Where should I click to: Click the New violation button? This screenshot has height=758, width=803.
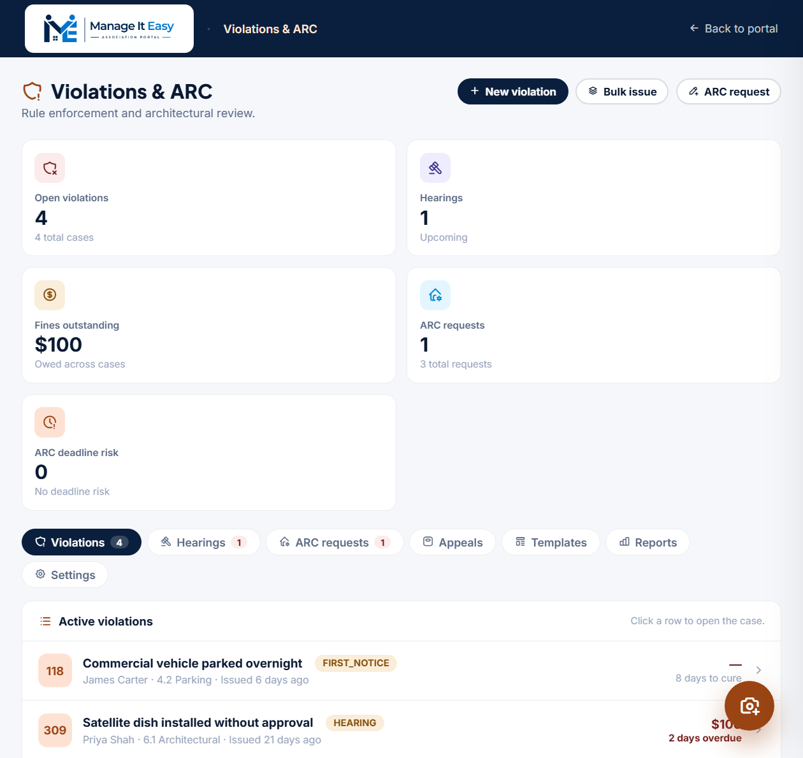[513, 92]
